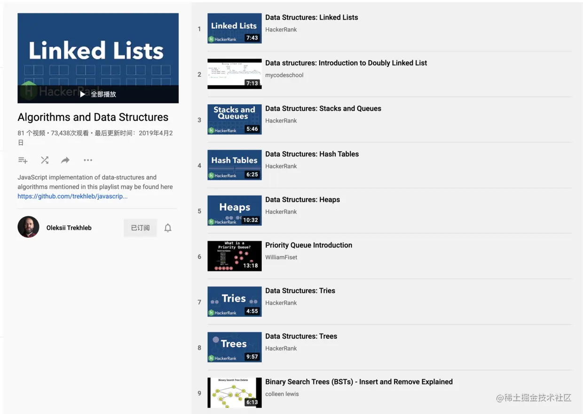Screen dimensions: 583x414
Task: Click HackerRank channel under Stacks and Queues
Action: [281, 121]
